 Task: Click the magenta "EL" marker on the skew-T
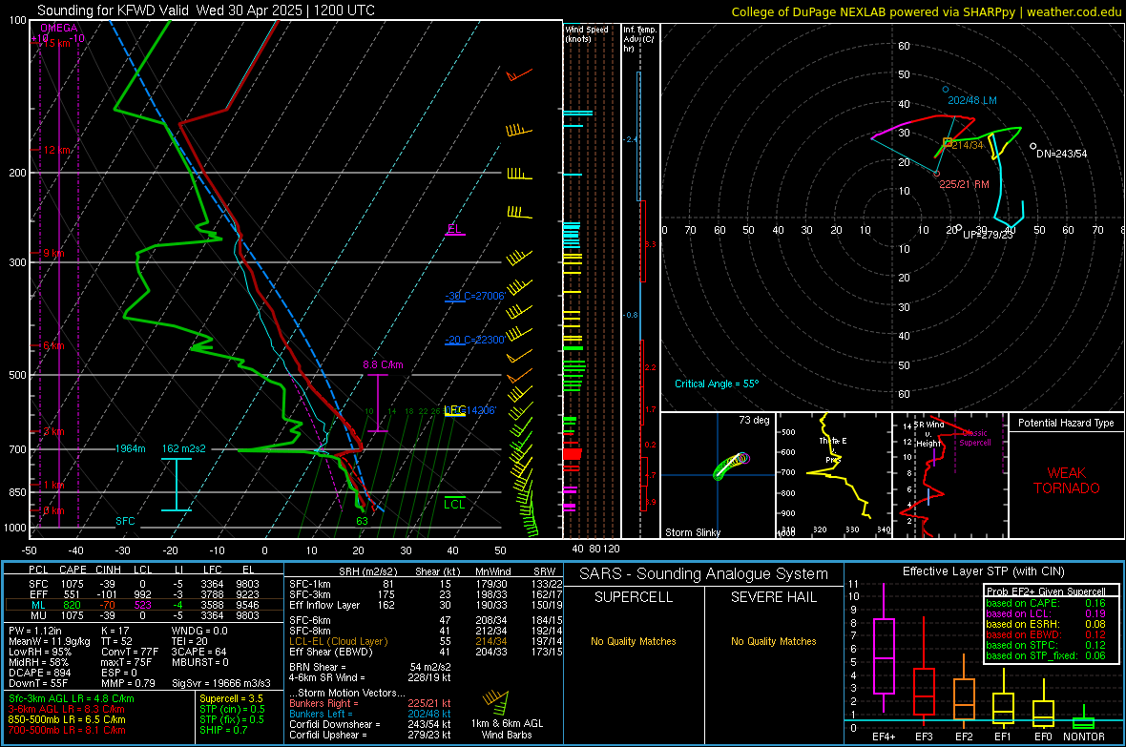pos(454,229)
